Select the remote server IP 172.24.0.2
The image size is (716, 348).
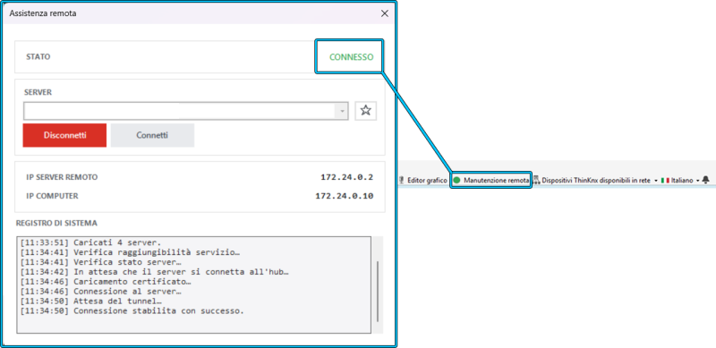(x=346, y=177)
